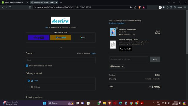Share this page icon

coord(135,7)
